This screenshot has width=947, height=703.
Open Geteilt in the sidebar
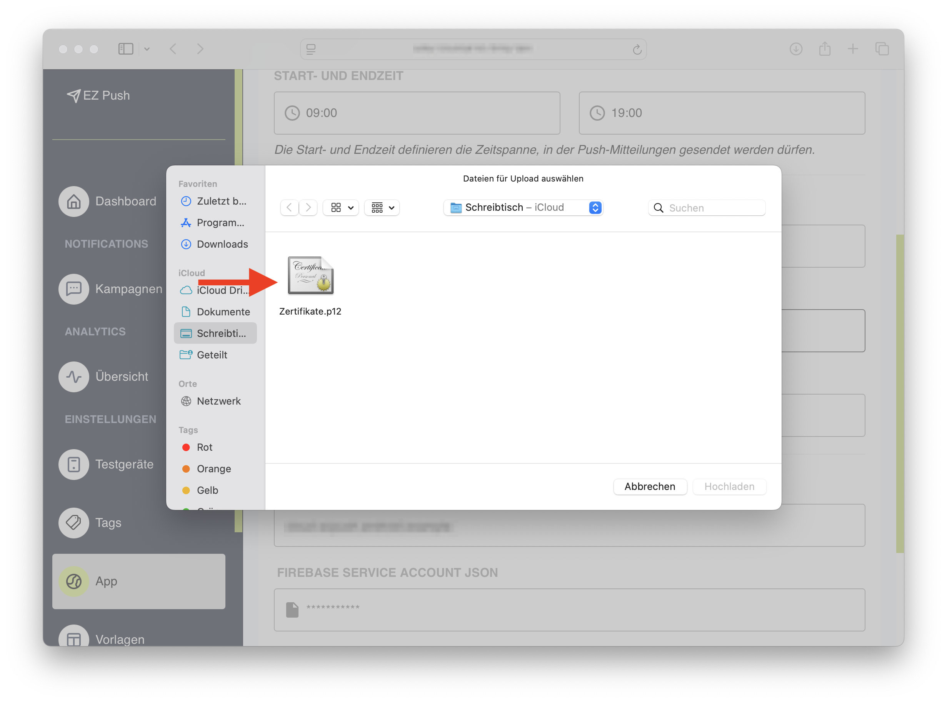click(x=215, y=355)
